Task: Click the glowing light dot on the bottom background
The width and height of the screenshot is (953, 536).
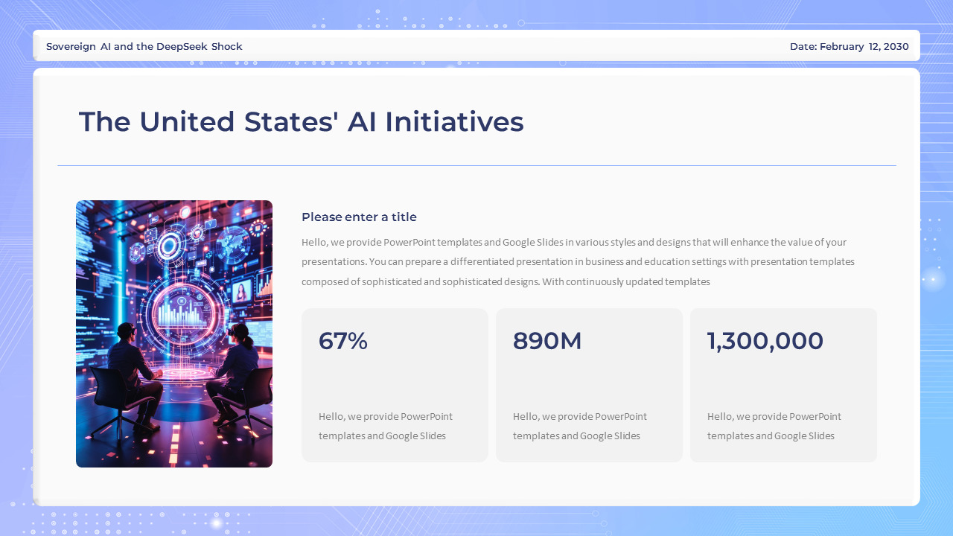Action: (x=217, y=523)
